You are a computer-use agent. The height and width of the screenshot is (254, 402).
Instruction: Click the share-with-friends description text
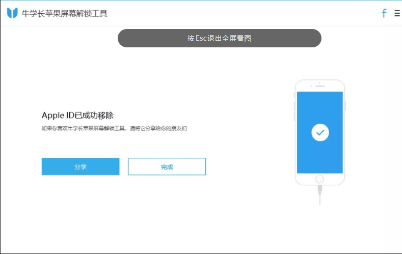[x=114, y=129]
